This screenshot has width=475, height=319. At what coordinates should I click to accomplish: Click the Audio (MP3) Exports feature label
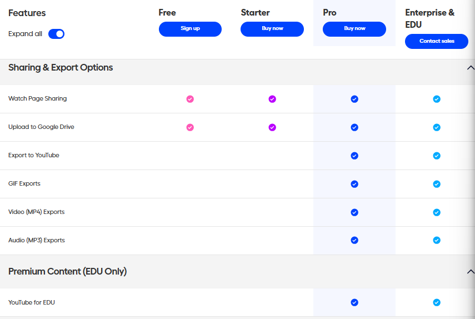pyautogui.click(x=37, y=241)
